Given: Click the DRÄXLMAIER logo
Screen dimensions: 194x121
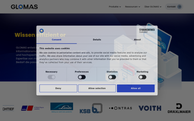Looking at the screenshot, I should click(179, 108).
